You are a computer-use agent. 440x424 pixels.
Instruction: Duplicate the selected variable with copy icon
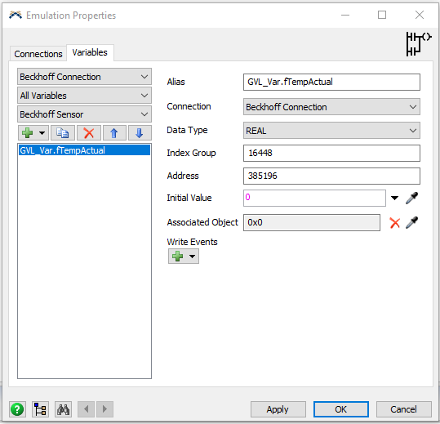[63, 133]
